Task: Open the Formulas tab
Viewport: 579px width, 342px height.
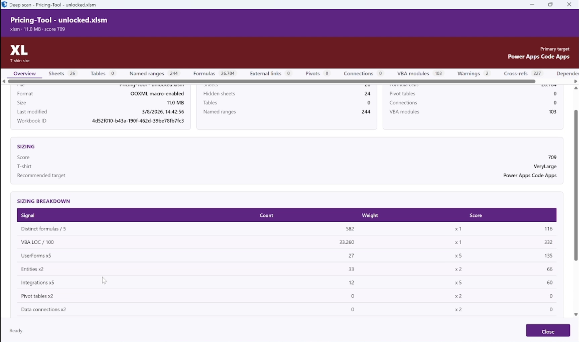Action: (215, 74)
